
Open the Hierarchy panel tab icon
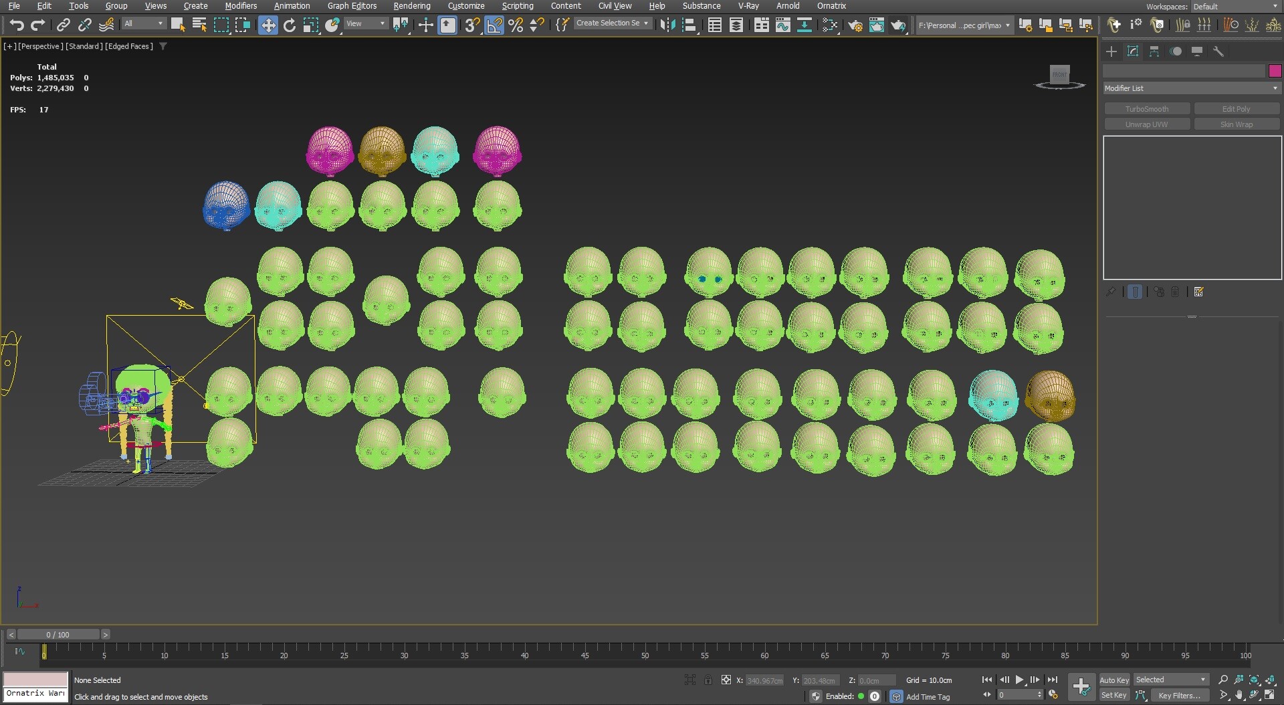coord(1154,52)
